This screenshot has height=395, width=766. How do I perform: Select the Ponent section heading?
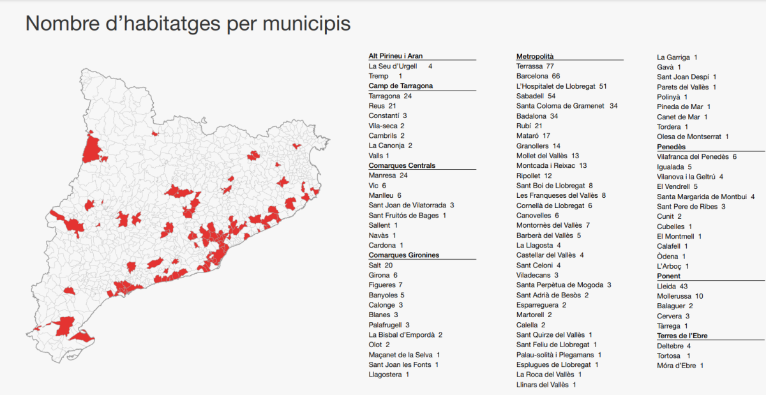(668, 276)
